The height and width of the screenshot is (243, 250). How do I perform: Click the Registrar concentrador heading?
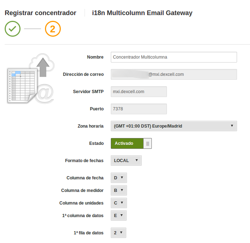41,13
